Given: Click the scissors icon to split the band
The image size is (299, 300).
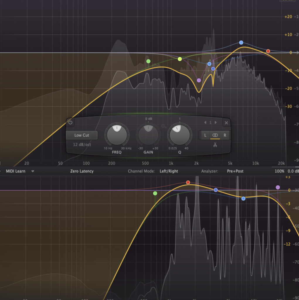Looking at the screenshot, I should [215, 145].
